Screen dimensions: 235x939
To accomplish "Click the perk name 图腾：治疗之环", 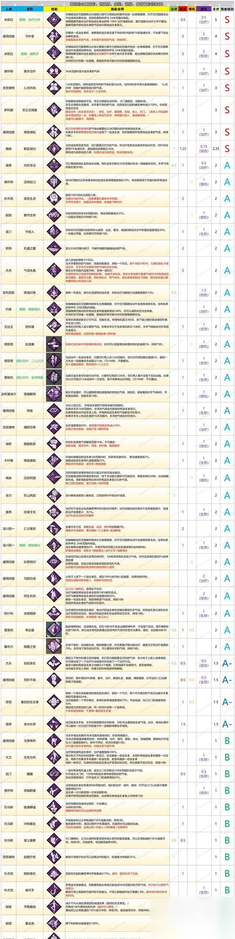I will tap(31, 20).
